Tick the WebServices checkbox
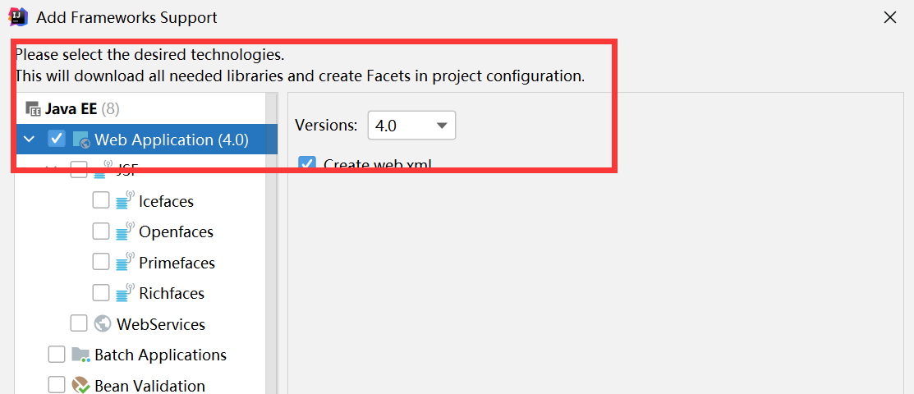This screenshot has width=914, height=394. coord(79,324)
